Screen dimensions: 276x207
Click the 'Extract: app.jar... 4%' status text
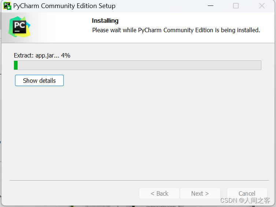point(42,55)
